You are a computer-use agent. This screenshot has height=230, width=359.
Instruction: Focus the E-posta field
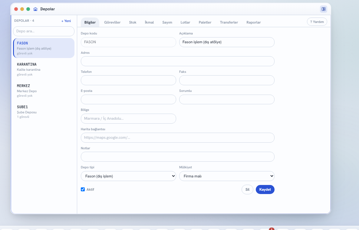128,99
